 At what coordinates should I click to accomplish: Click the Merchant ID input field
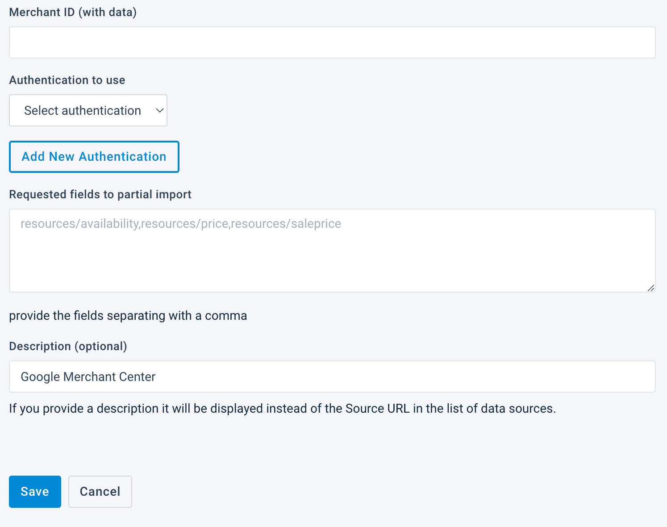[332, 42]
